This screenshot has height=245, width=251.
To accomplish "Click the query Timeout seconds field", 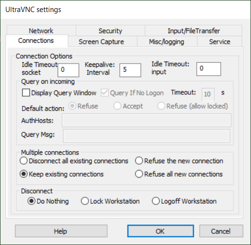I will 208,94.
